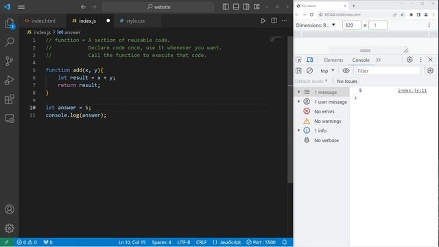Open the VS Code hamburger menu
Image resolution: width=439 pixels, height=247 pixels.
coord(21,7)
